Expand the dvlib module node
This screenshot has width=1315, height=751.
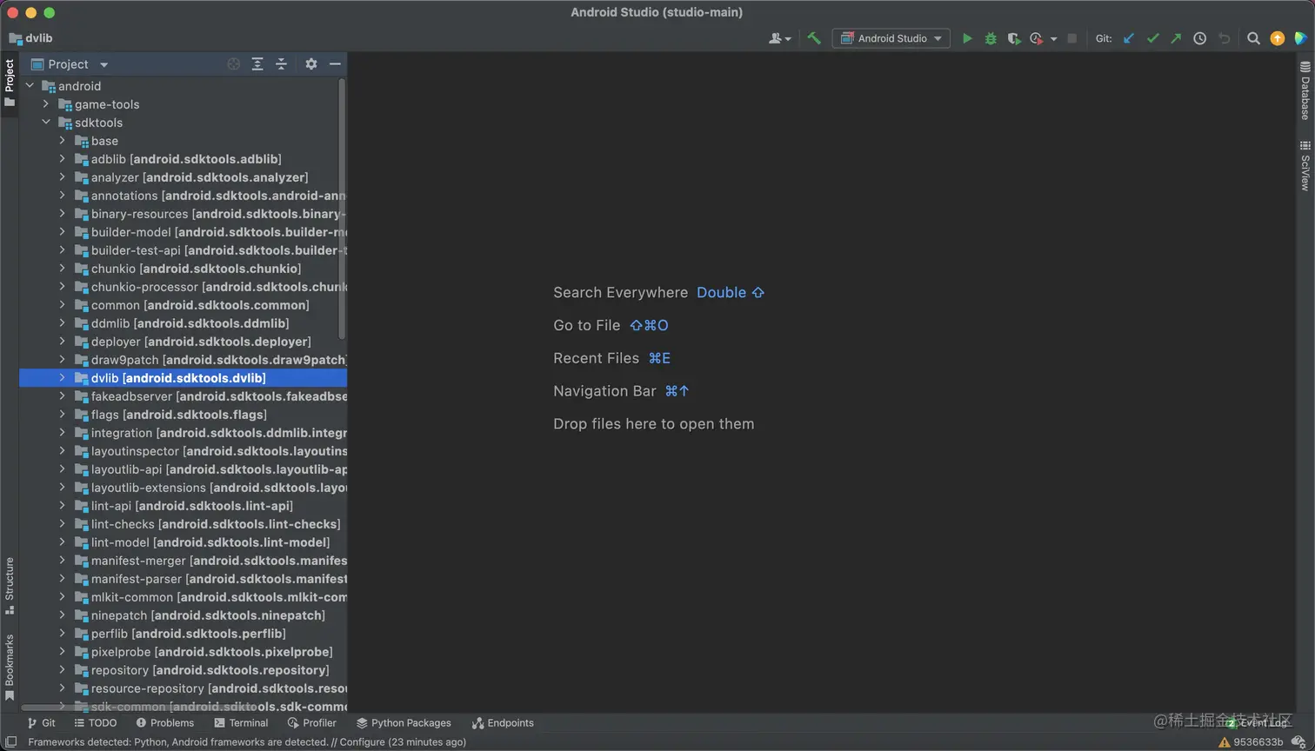point(63,378)
